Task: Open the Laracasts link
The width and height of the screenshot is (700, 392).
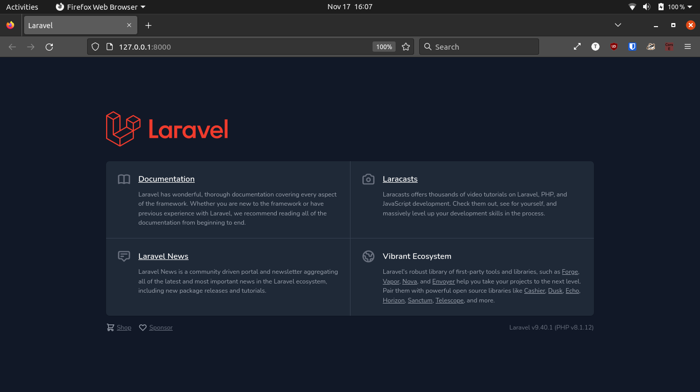Action: [x=400, y=179]
